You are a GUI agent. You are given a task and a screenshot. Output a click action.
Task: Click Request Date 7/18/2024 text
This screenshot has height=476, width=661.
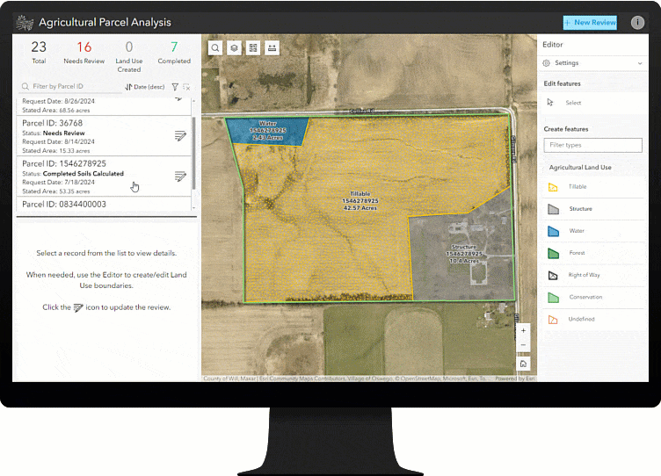tap(58, 183)
